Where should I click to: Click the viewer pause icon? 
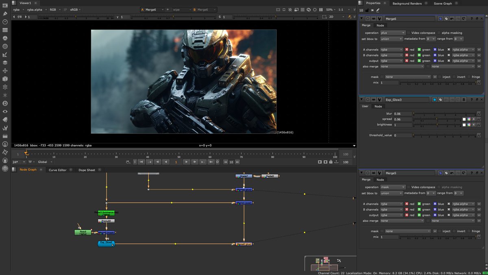[x=321, y=9]
